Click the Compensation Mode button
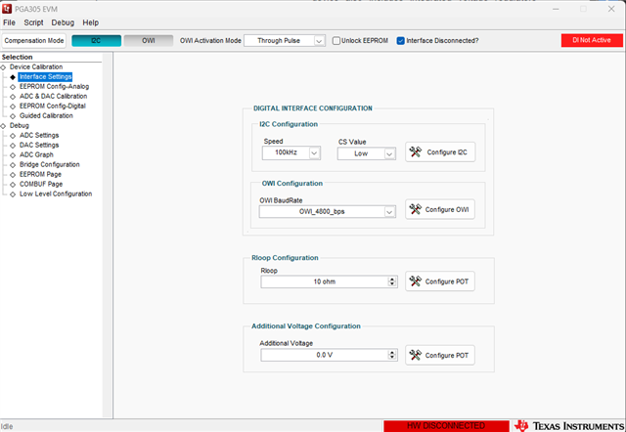Viewport: 626px width, 432px height. 34,41
